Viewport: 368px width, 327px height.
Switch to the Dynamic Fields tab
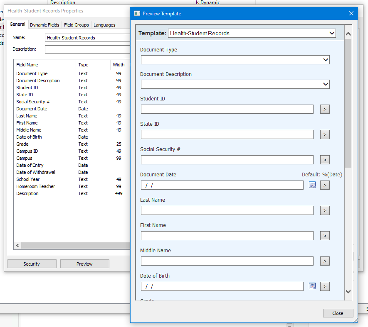(x=44, y=25)
